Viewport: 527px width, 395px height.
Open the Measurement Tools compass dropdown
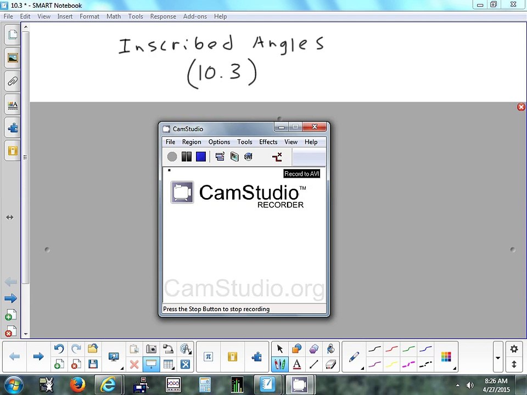click(185, 349)
